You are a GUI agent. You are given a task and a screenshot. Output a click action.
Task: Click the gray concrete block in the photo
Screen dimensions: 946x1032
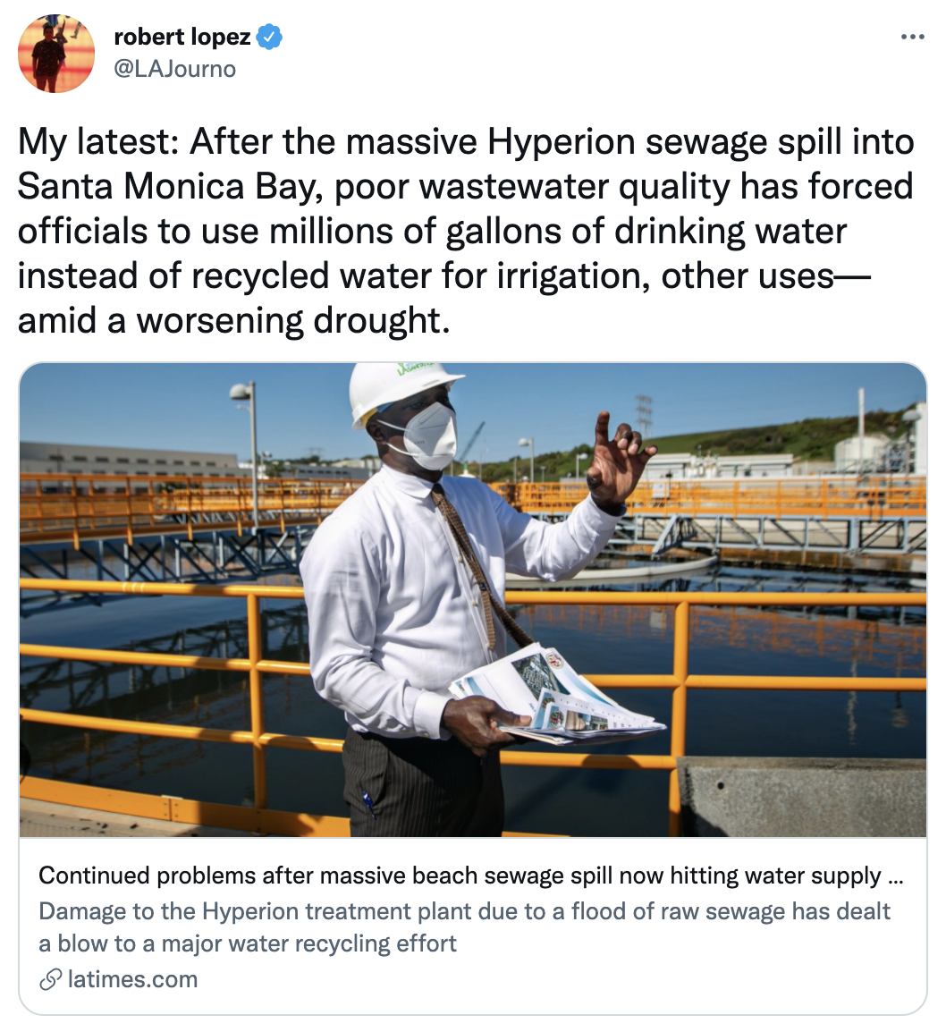tap(802, 797)
